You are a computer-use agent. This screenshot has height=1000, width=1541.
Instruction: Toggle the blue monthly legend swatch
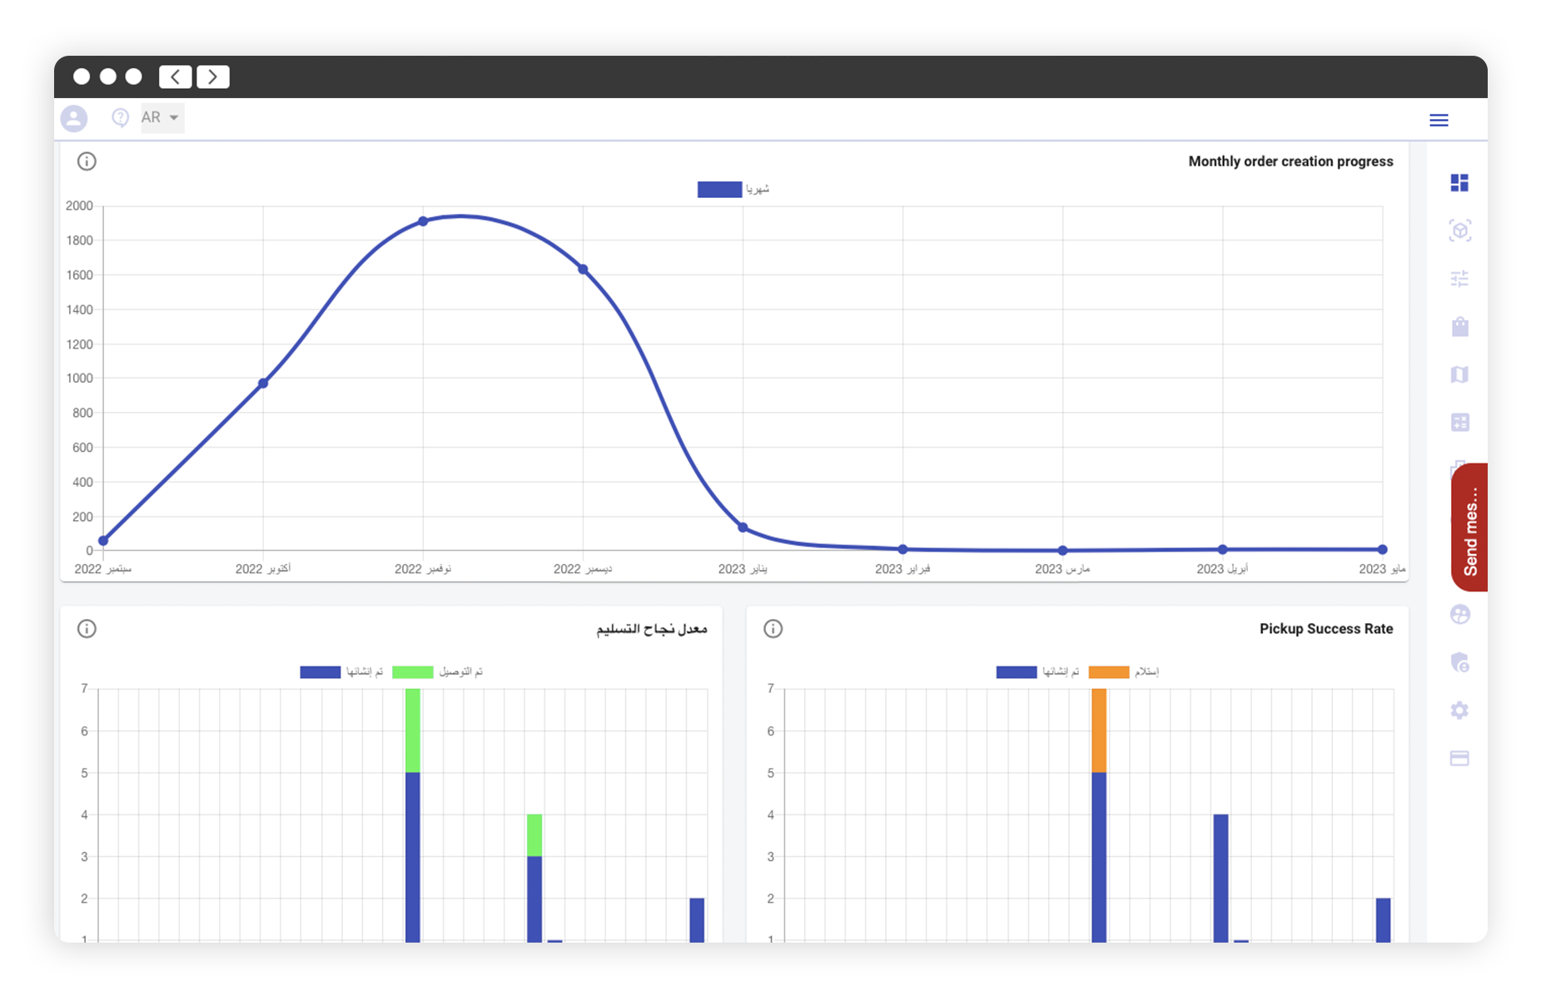click(x=719, y=190)
